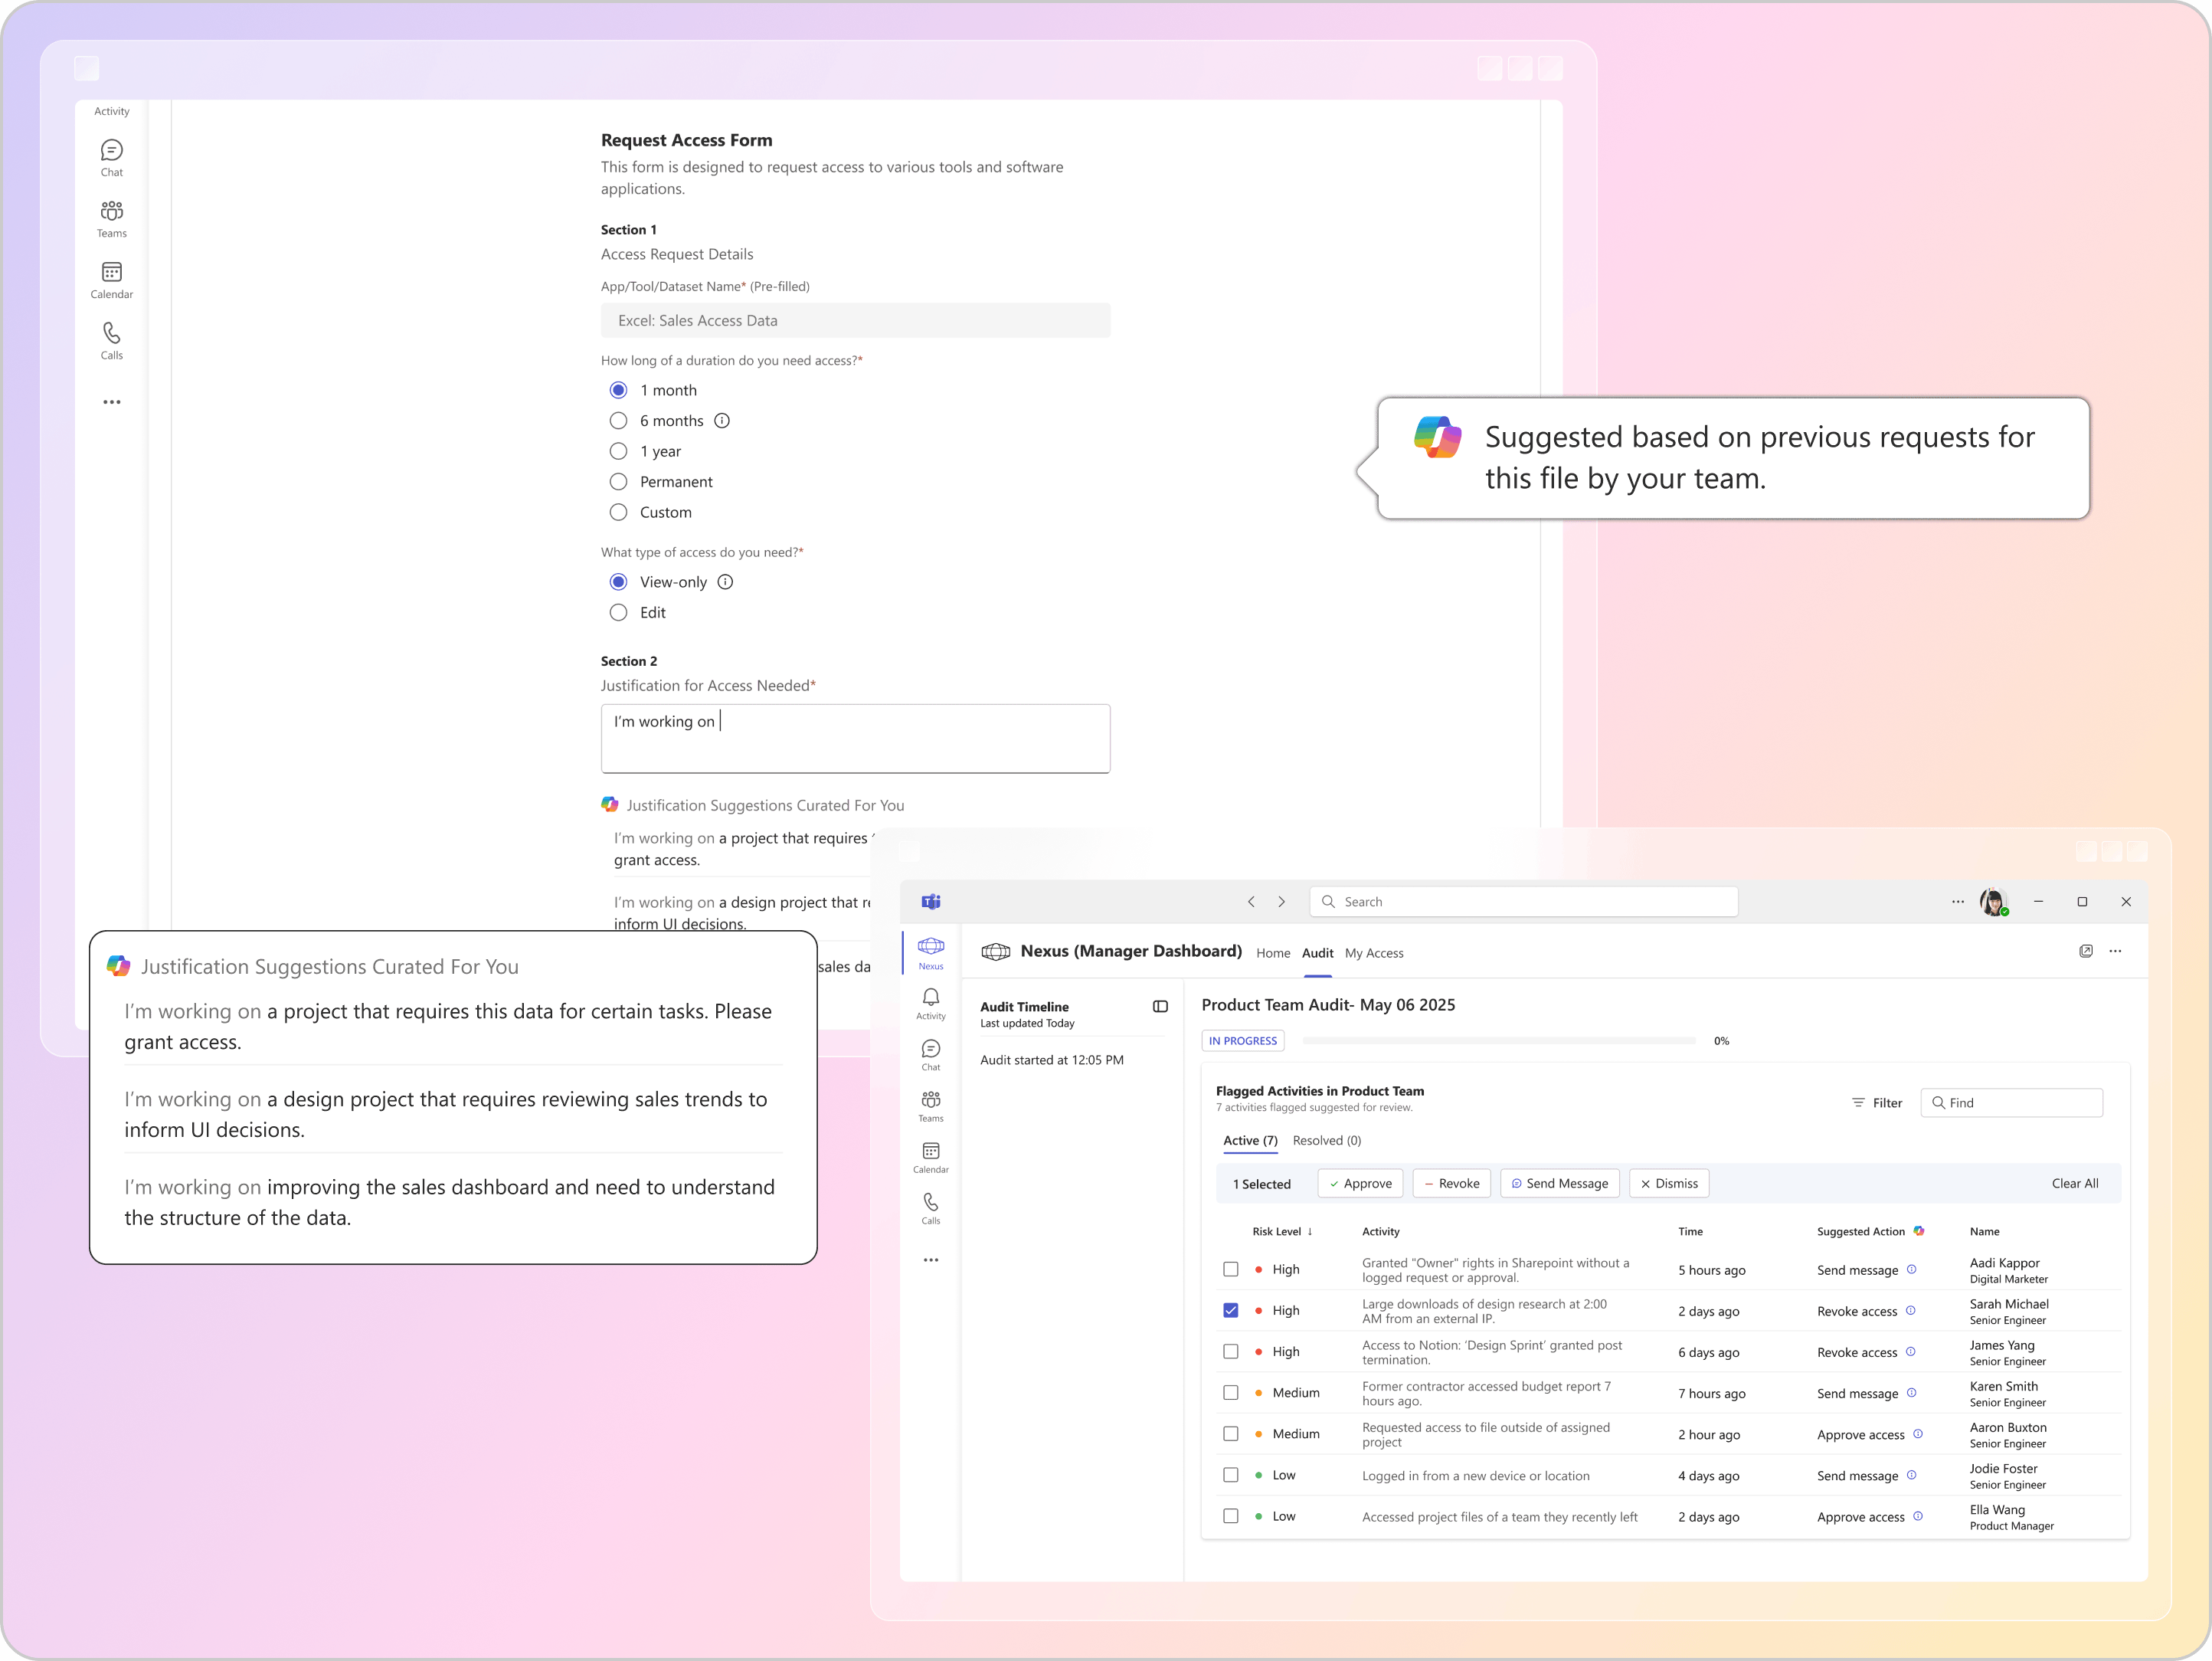Uncheck Sarah Michael's flagged activity row
Image resolution: width=2212 pixels, height=1661 pixels.
coord(1231,1310)
